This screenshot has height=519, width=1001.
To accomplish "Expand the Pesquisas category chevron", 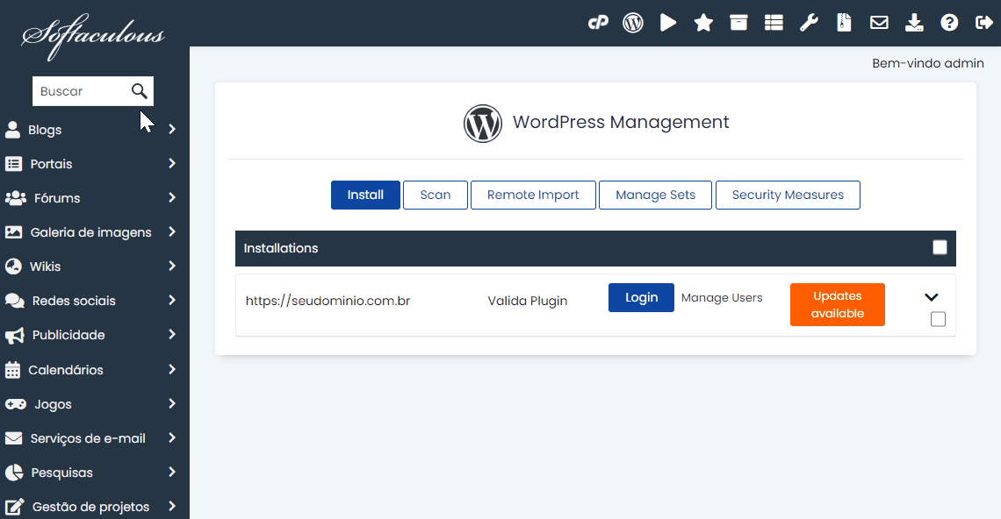I will pyautogui.click(x=172, y=473).
